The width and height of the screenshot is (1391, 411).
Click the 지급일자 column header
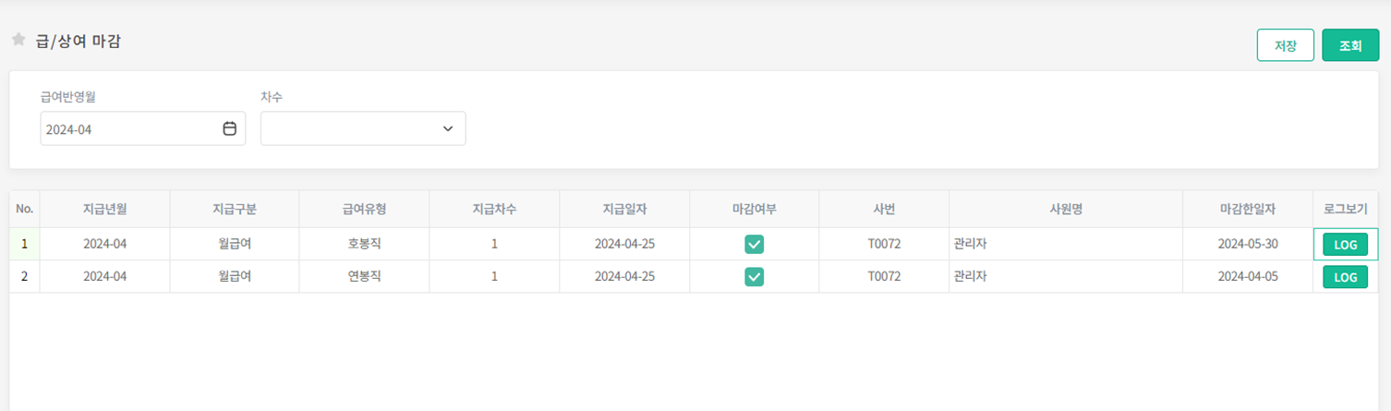(x=624, y=210)
